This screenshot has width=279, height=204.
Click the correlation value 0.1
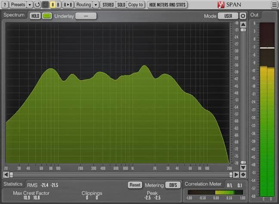click(x=240, y=185)
